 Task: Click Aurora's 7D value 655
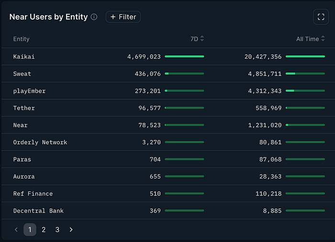coord(155,177)
